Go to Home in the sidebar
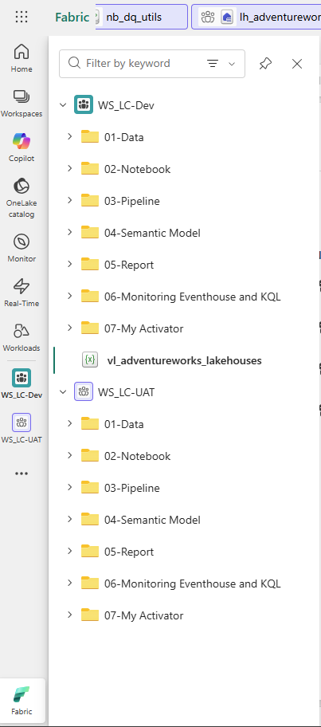321x727 pixels. click(22, 58)
